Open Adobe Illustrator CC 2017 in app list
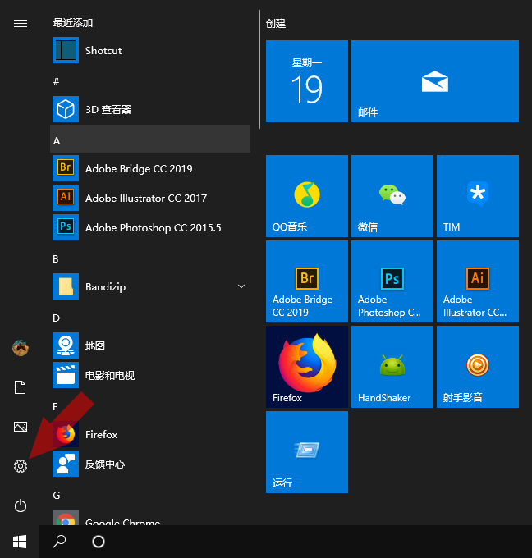Viewport: 532px width, 558px height. [150, 198]
